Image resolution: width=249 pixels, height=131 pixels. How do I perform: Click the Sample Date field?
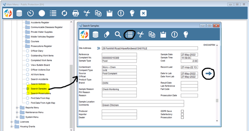[x=189, y=55]
